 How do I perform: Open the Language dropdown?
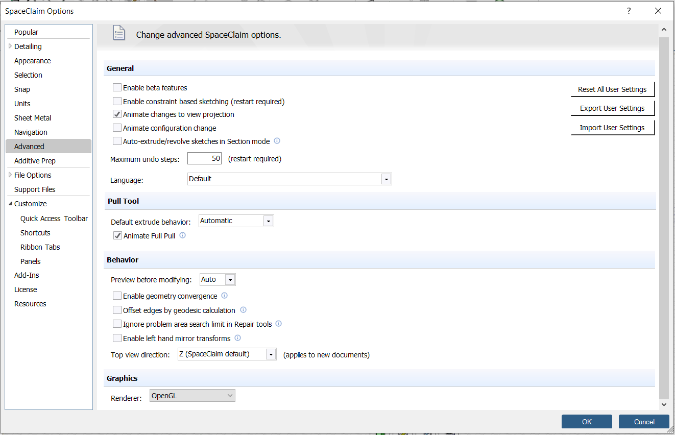[x=387, y=179]
